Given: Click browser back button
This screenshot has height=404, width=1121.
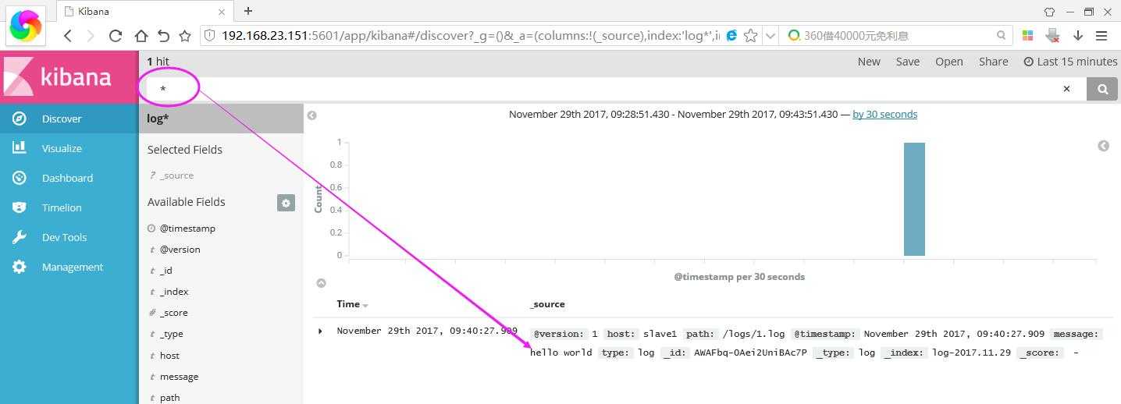Looking at the screenshot, I should tap(68, 36).
